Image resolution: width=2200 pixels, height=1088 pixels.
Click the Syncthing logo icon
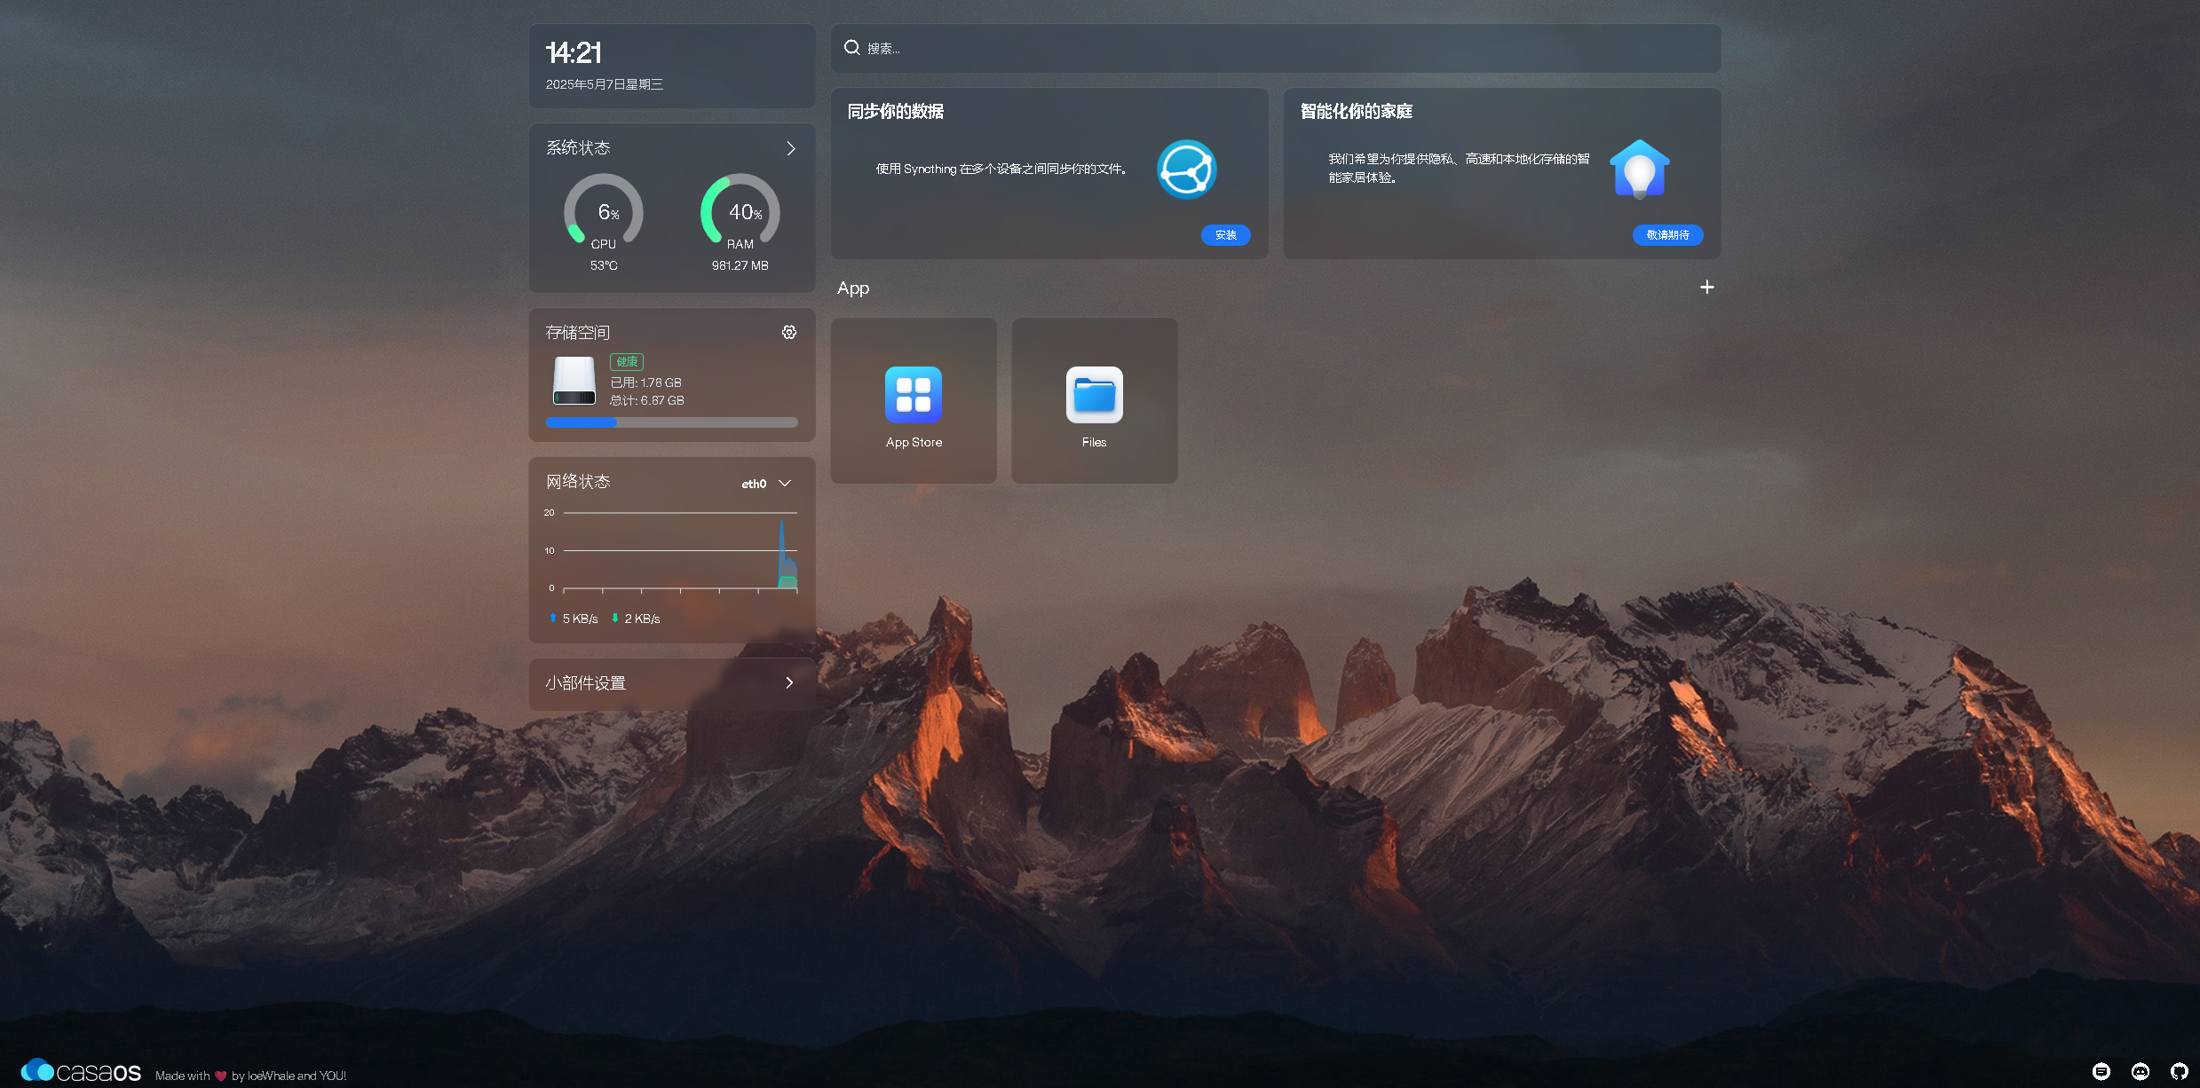tap(1186, 170)
